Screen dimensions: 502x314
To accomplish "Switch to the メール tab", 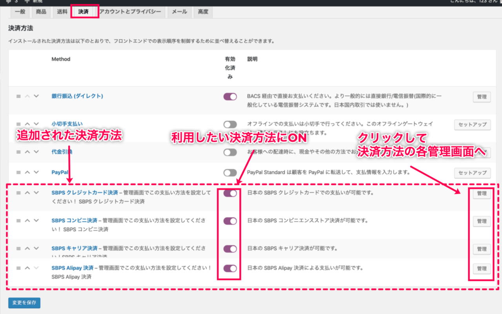I will (x=179, y=12).
